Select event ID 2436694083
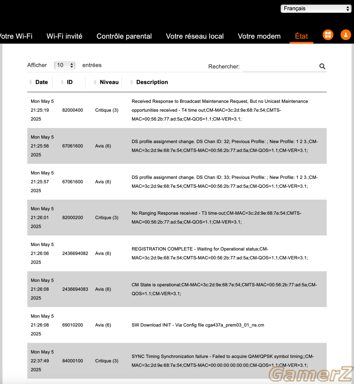The width and height of the screenshot is (354, 384). (x=75, y=289)
